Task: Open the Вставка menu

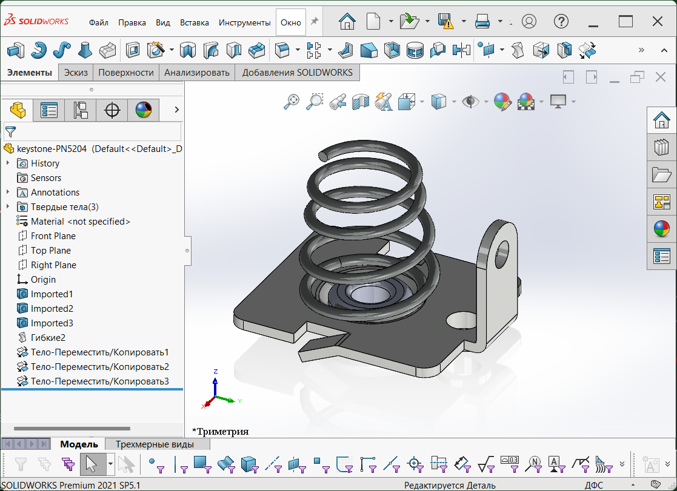Action: (194, 22)
